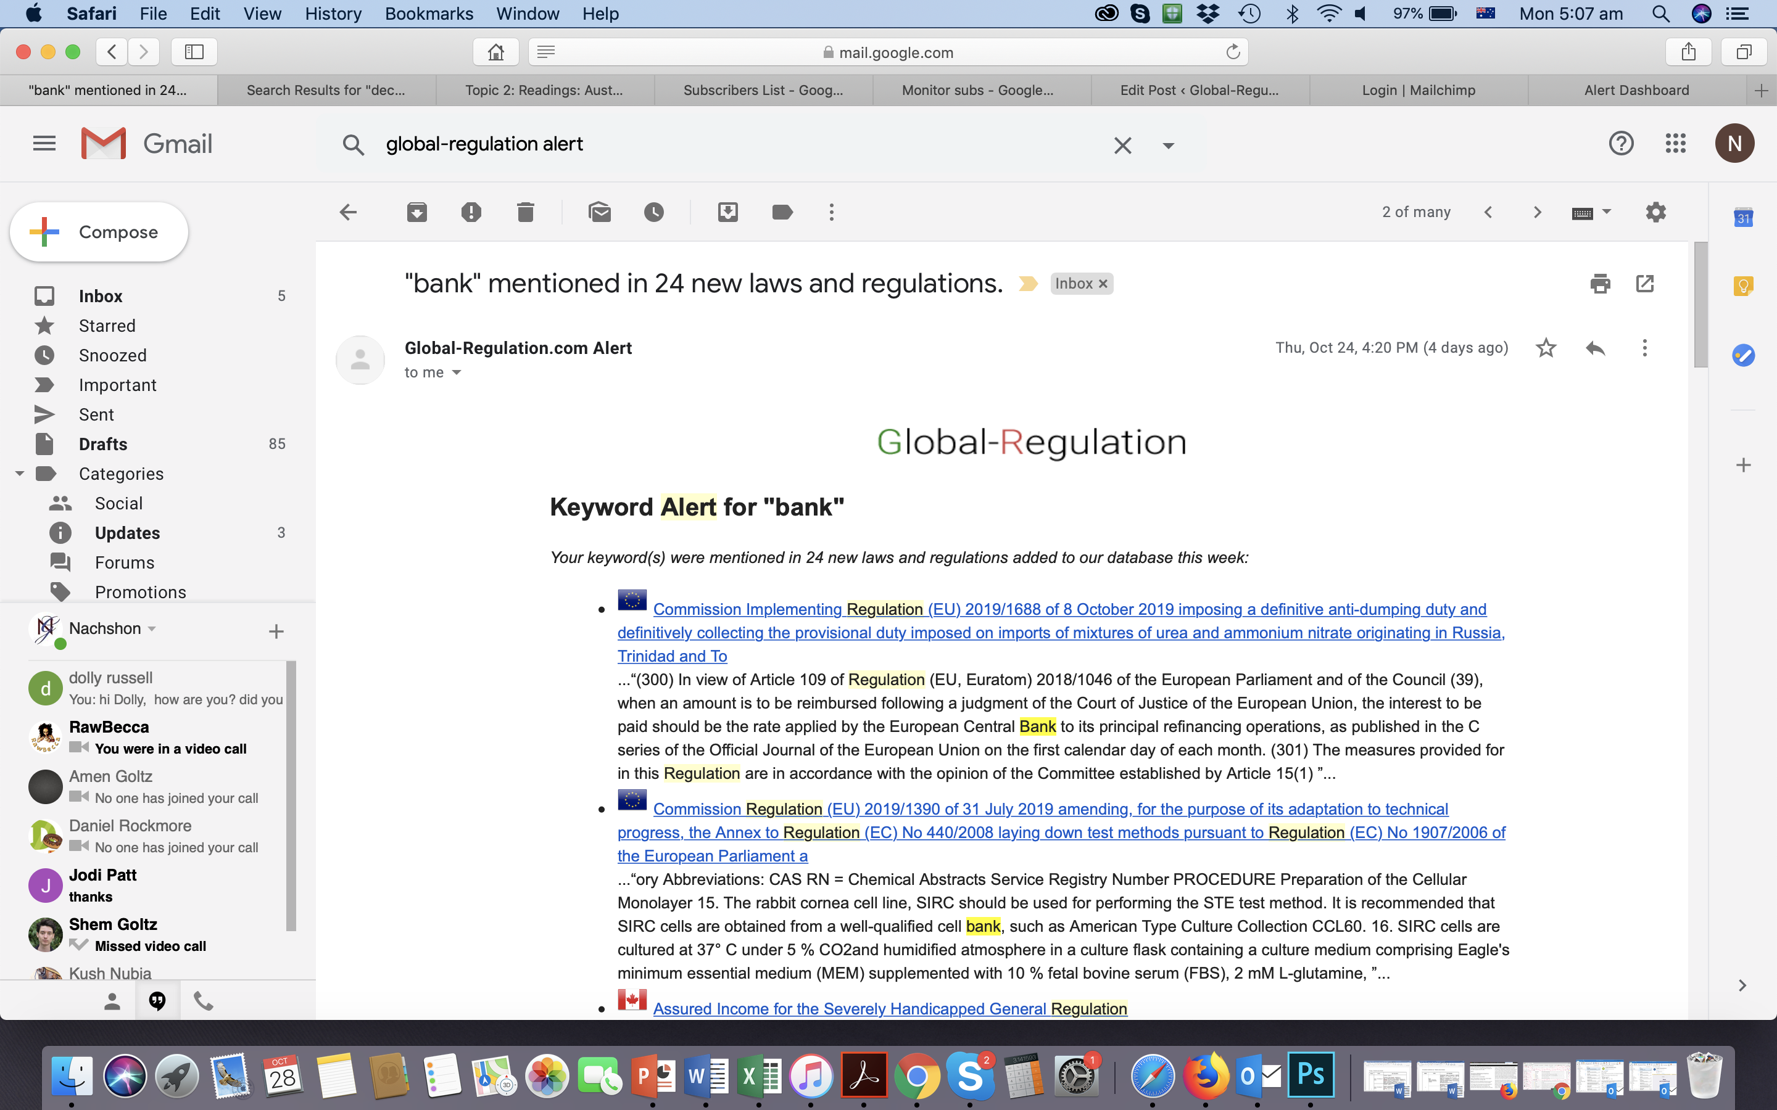1777x1110 pixels.
Task: Move email to another folder icon
Action: pos(727,213)
